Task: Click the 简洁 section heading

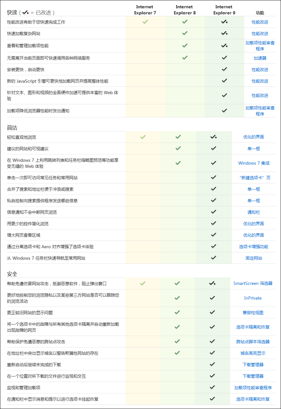Action: [12, 128]
